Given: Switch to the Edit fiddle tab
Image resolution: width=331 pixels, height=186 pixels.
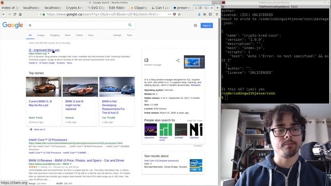Looking at the screenshot, I should click(117, 8).
